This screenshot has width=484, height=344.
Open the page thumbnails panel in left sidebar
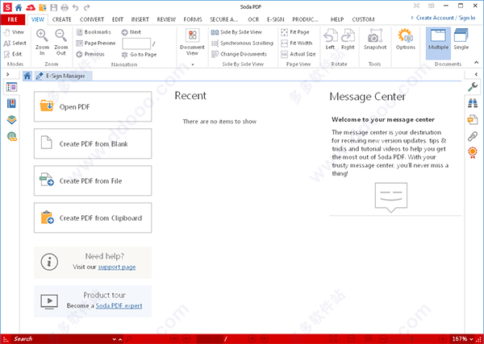(12, 88)
